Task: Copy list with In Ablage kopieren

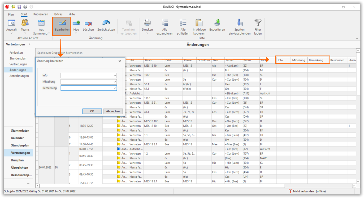Action: [x=199, y=23]
